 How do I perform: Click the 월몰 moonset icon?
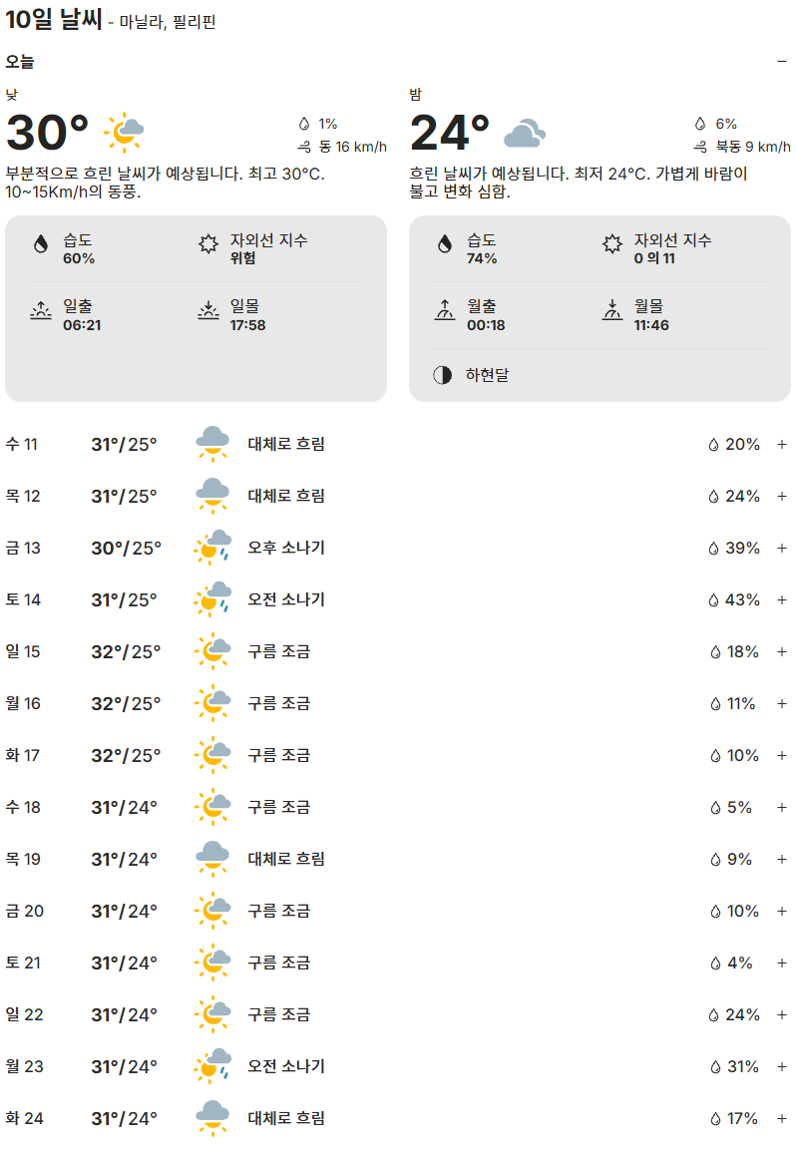tap(611, 311)
